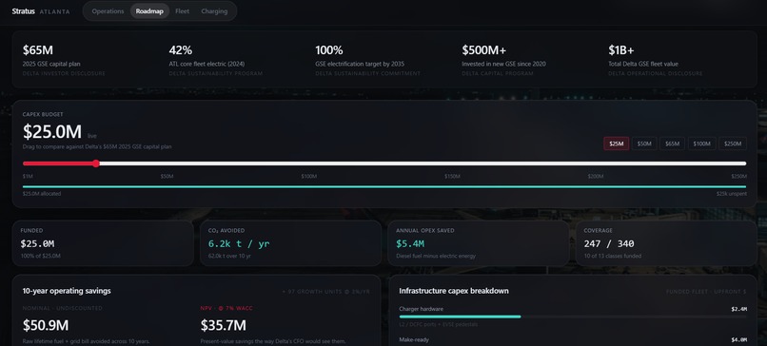The height and width of the screenshot is (346, 767).
Task: Click the Stratus logo text
Action: coord(24,11)
